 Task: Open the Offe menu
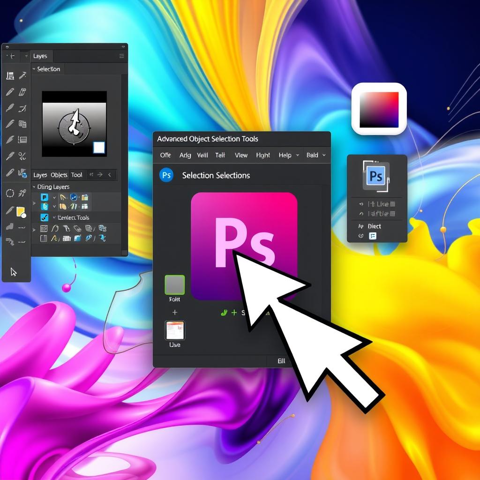click(165, 155)
